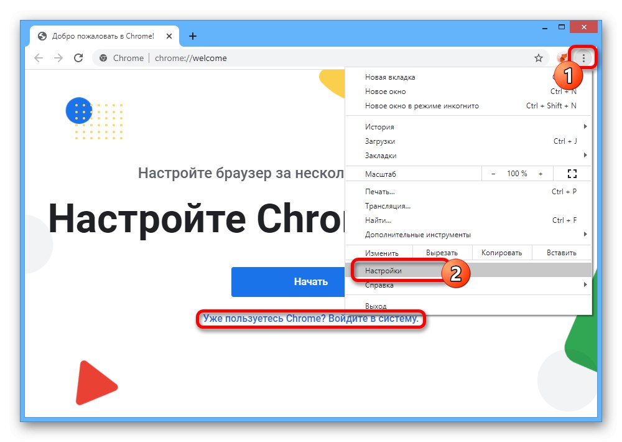The width and height of the screenshot is (622, 442).
Task: Open a new tab with the plus button
Action: [193, 36]
